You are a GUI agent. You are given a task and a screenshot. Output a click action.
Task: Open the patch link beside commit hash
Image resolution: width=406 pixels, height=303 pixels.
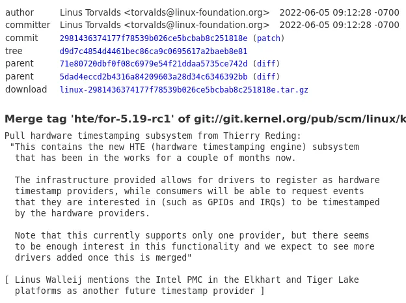(269, 38)
